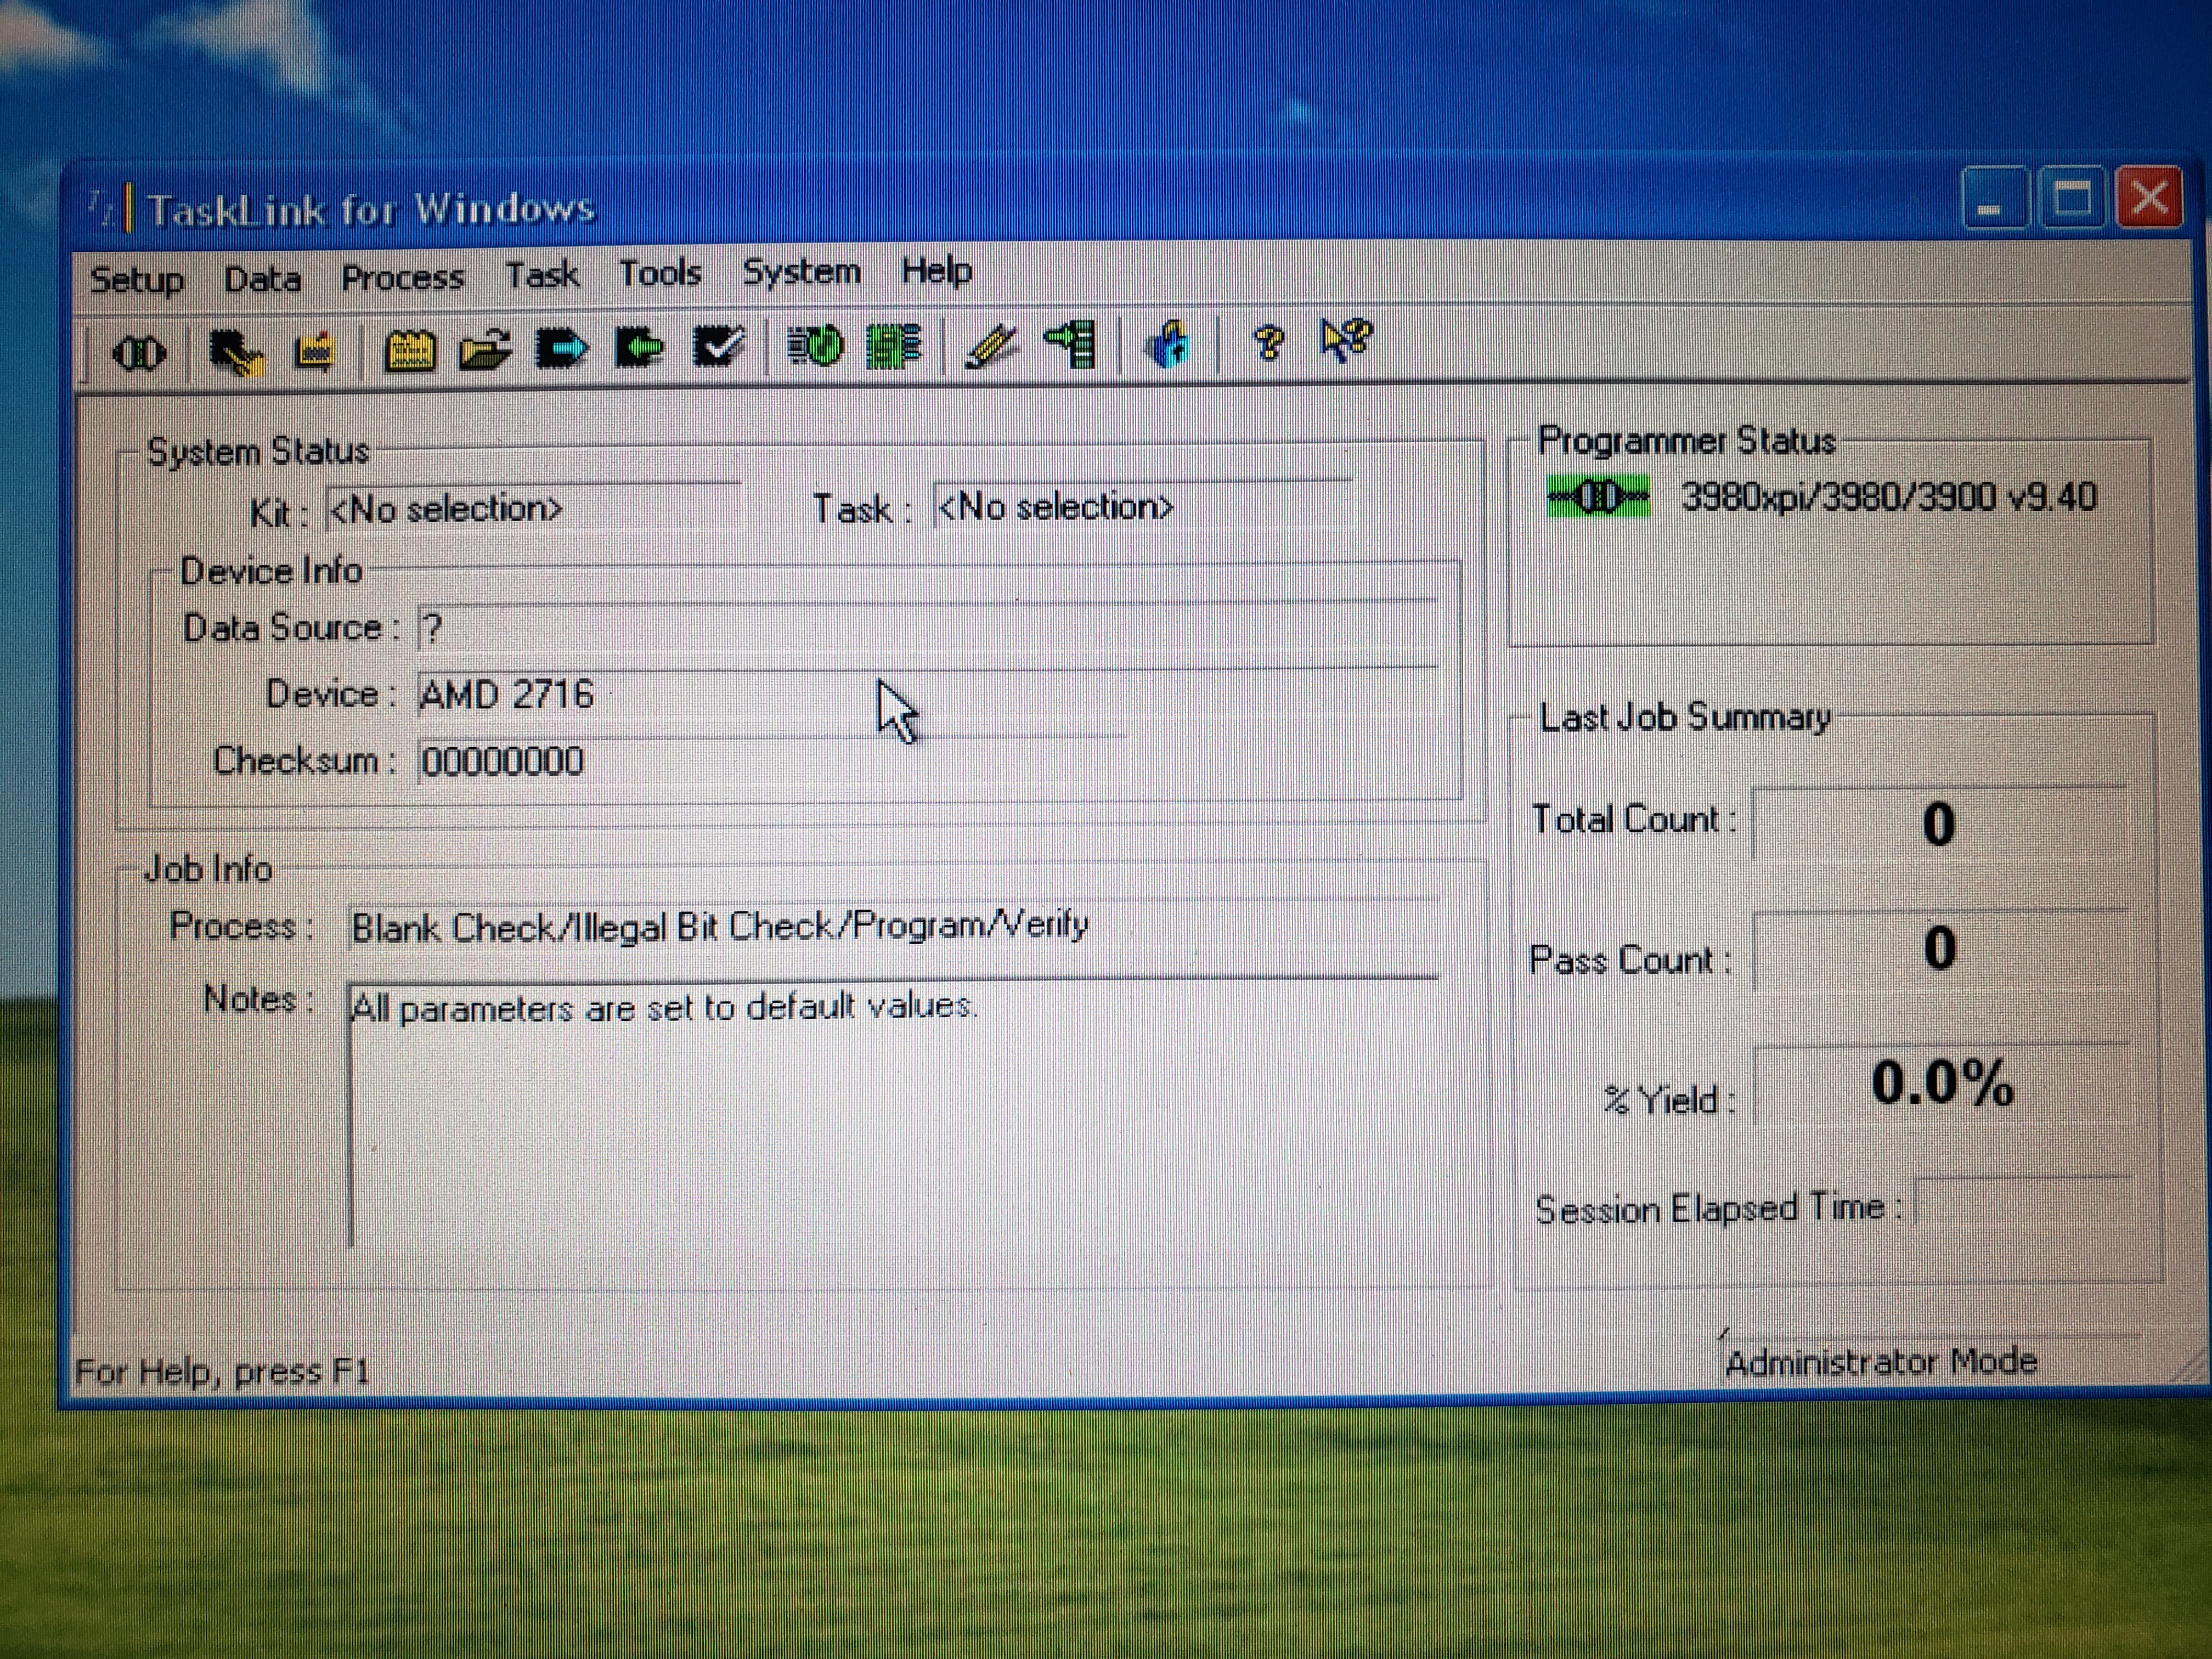Click the green programmer status indicator icon
This screenshot has width=2212, height=1659.
point(1598,496)
